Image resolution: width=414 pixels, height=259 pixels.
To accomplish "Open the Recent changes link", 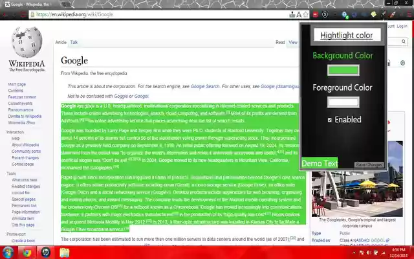I will coord(25,158).
